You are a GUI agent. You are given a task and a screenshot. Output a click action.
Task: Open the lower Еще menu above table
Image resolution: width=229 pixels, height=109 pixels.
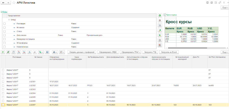225,52
